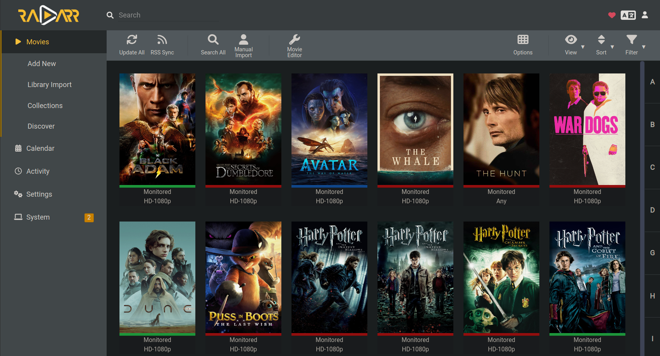This screenshot has width=660, height=356.
Task: Open The Hunt poster
Action: [x=501, y=129]
